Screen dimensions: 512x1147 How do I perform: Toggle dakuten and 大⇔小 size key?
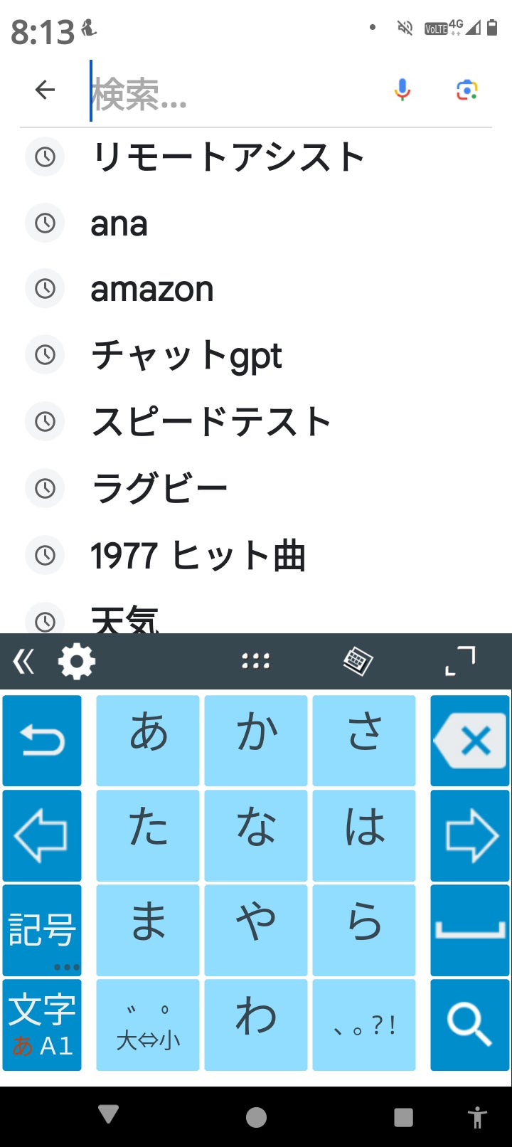[148, 1025]
